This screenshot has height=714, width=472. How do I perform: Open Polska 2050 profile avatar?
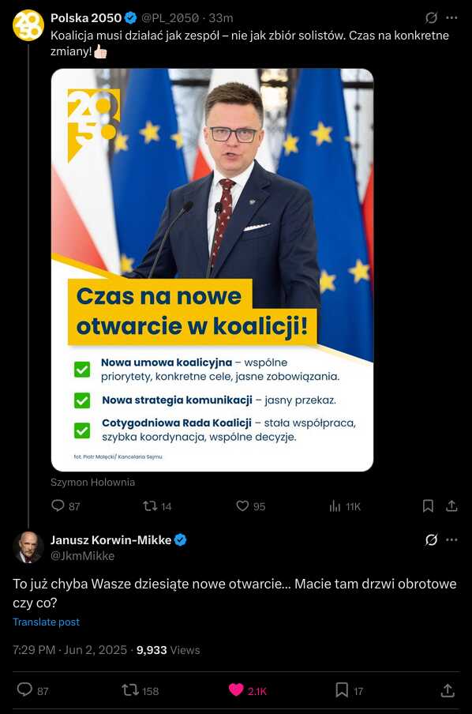[28, 25]
